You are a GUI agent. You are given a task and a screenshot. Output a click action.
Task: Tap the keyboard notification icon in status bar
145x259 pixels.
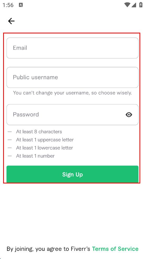(21, 5)
